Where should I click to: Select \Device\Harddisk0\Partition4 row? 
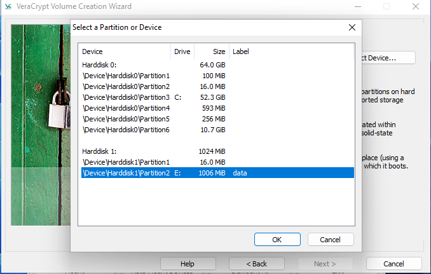tap(217, 108)
